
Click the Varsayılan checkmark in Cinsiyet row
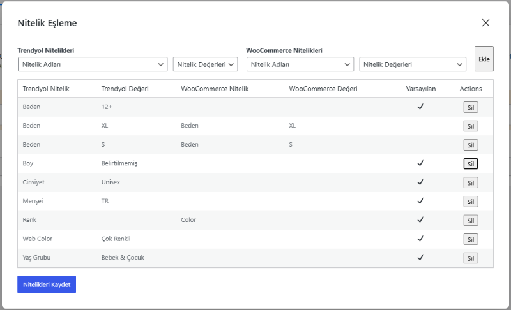(x=421, y=182)
